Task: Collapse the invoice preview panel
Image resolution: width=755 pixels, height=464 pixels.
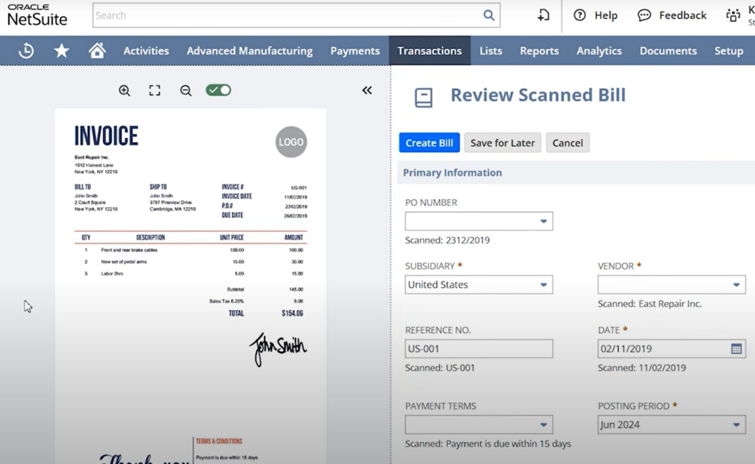Action: 367,90
